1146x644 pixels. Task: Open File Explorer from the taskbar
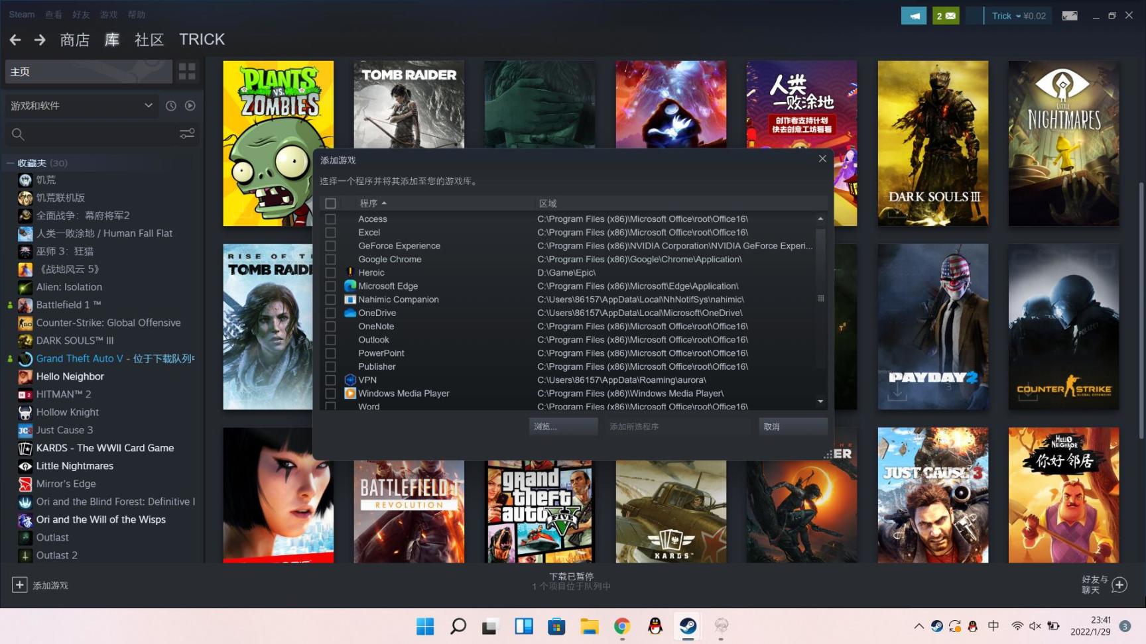589,626
